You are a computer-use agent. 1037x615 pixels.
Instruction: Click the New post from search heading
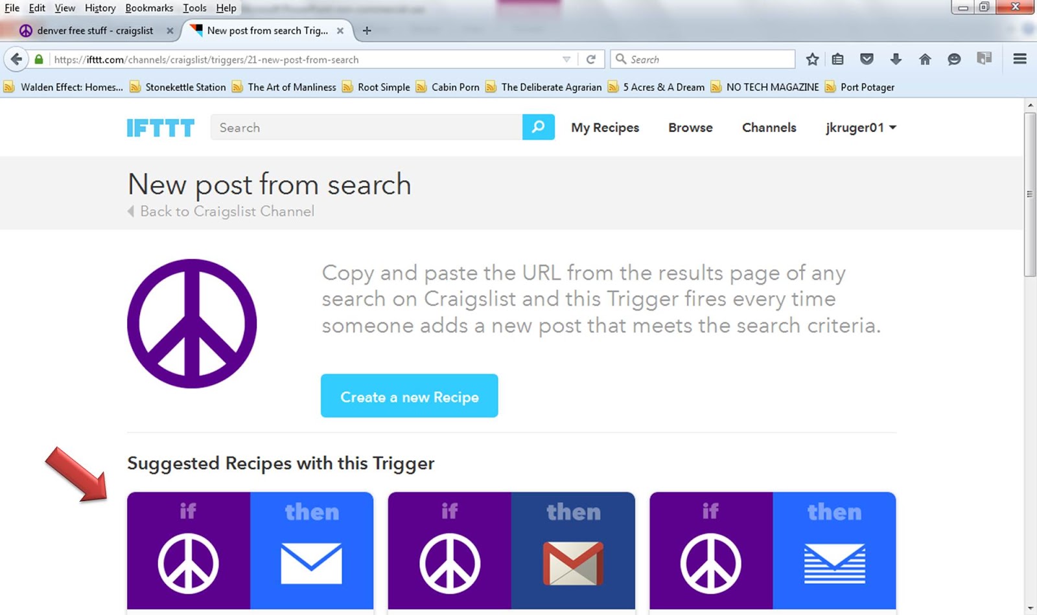(270, 184)
